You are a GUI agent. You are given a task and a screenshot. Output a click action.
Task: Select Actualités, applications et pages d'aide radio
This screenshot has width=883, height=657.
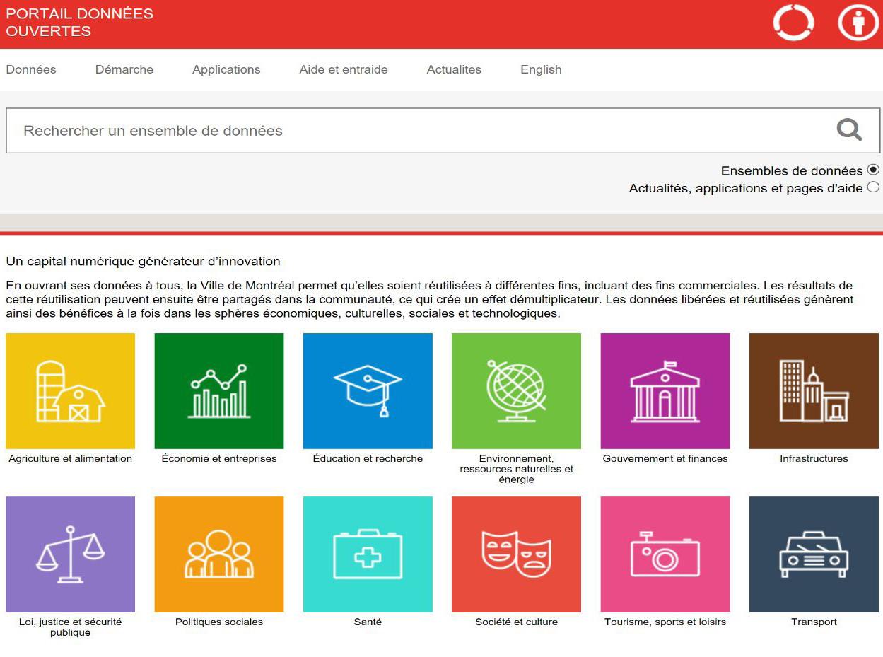click(x=873, y=187)
